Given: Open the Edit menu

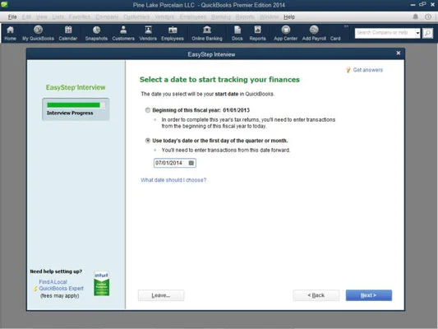Looking at the screenshot, I should pyautogui.click(x=26, y=17).
